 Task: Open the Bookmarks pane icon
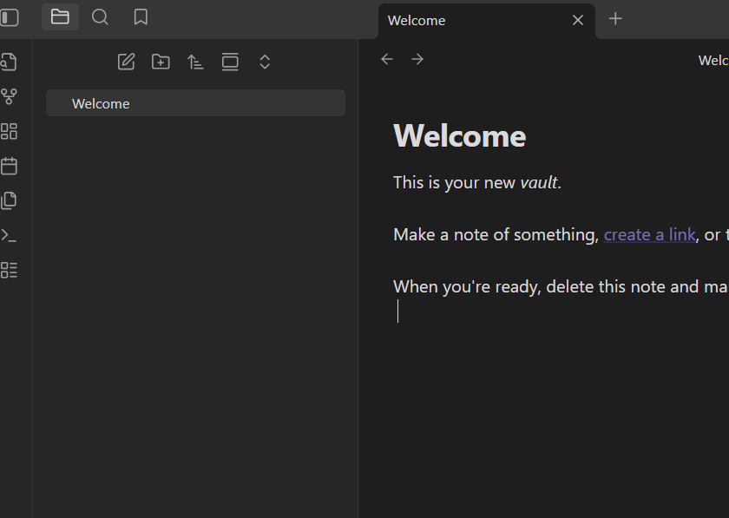click(141, 17)
